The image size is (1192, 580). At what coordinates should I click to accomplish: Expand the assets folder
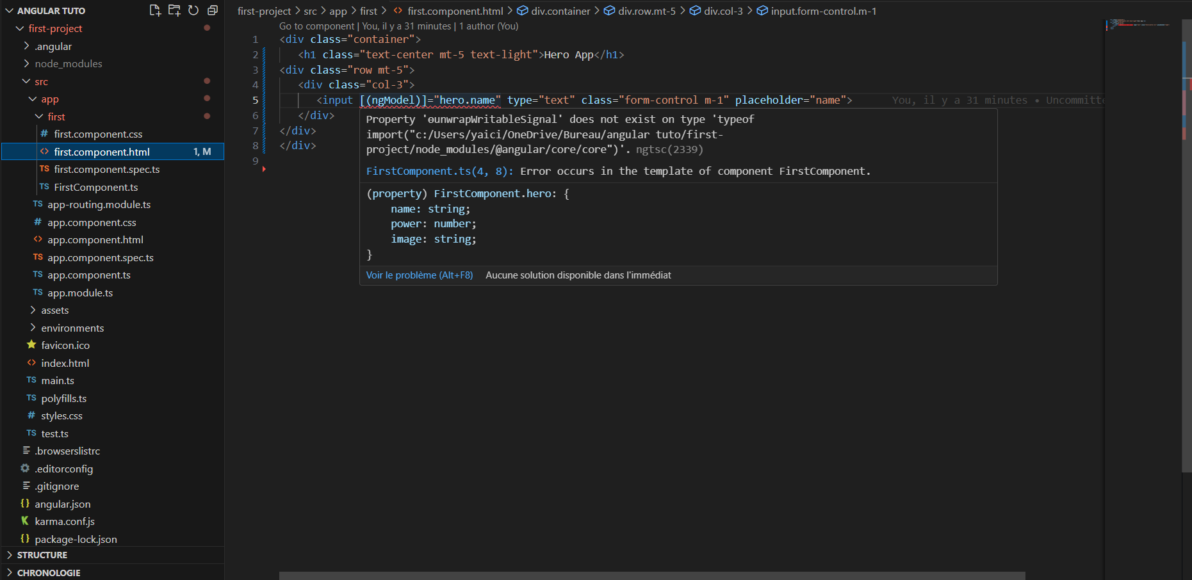point(54,310)
